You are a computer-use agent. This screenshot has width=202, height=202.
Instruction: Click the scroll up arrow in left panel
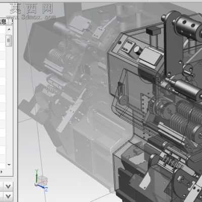9,30
